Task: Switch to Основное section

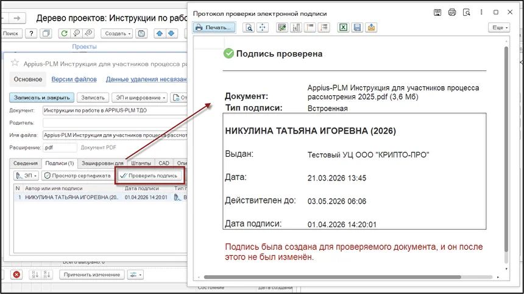Action: [x=28, y=80]
